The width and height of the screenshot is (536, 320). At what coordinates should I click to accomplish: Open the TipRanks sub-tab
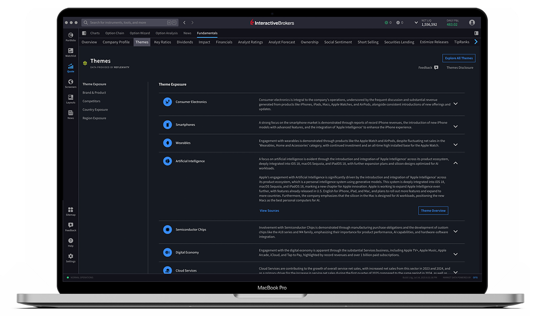click(462, 42)
